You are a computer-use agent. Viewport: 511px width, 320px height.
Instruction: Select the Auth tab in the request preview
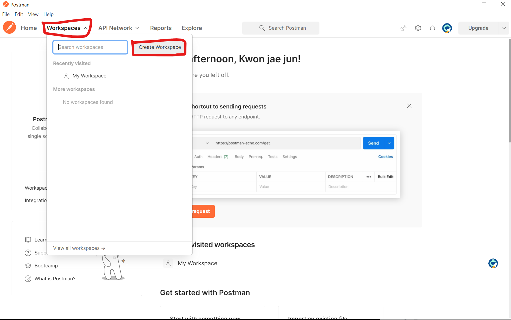(x=198, y=157)
